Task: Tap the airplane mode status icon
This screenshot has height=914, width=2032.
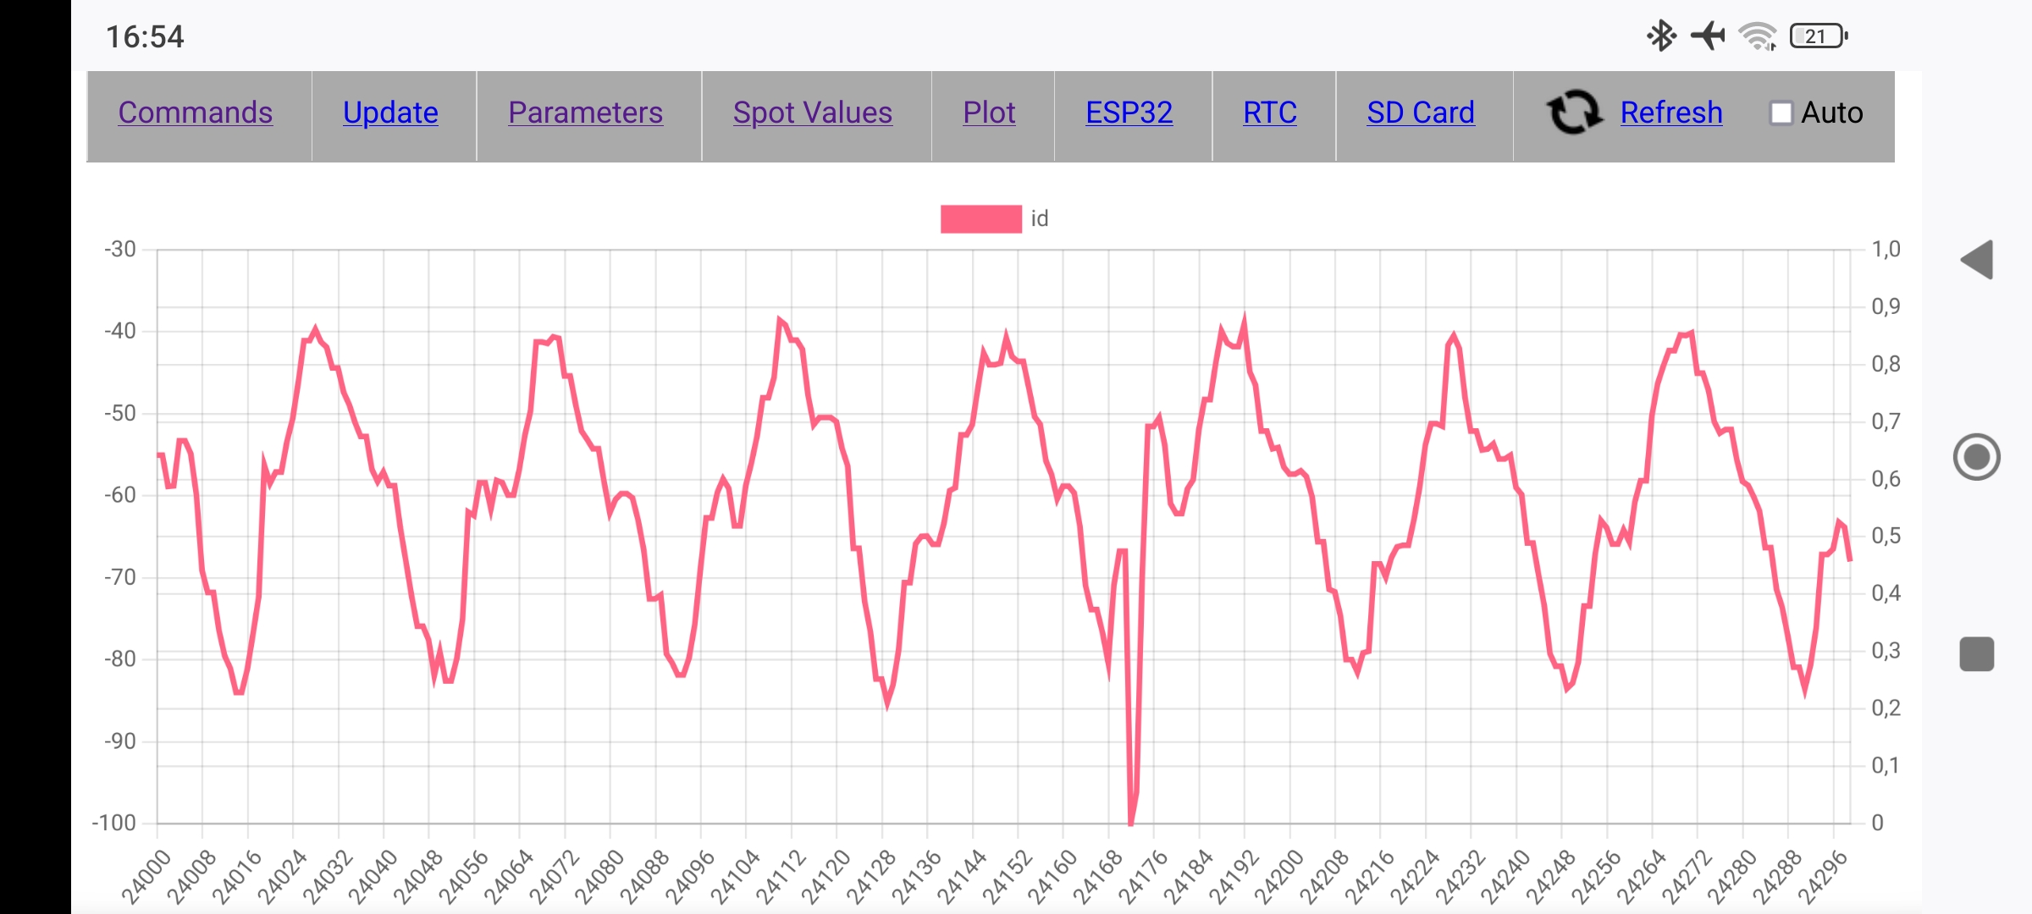Action: (x=1708, y=36)
